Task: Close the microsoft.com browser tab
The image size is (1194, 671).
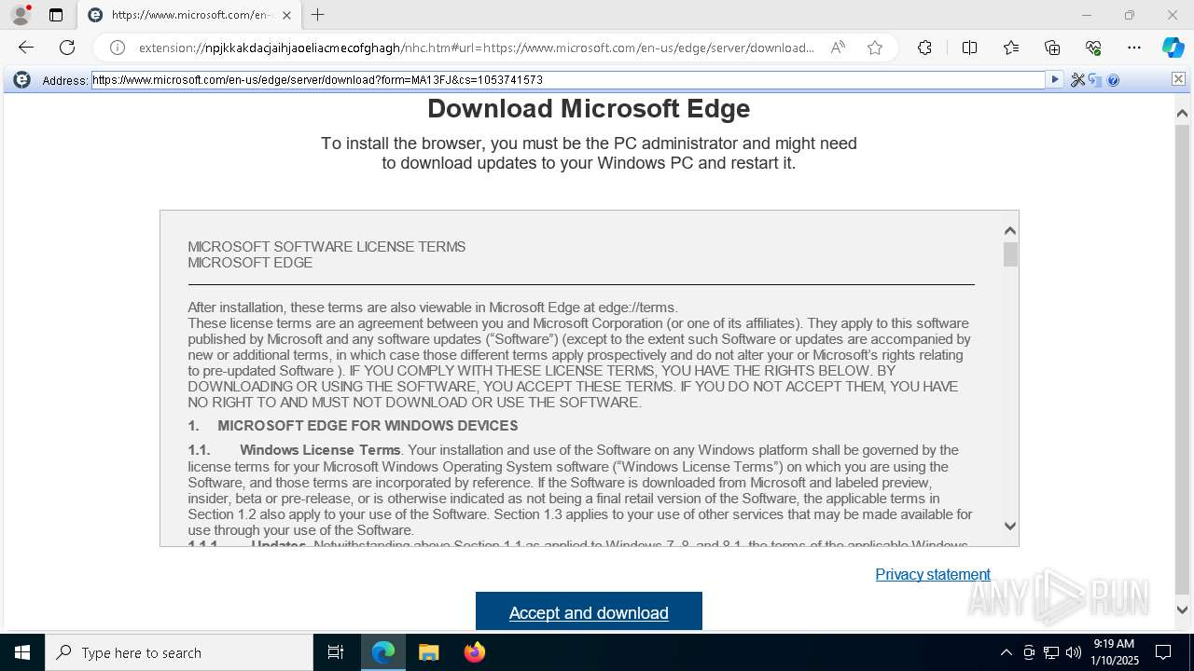Action: pos(286,15)
